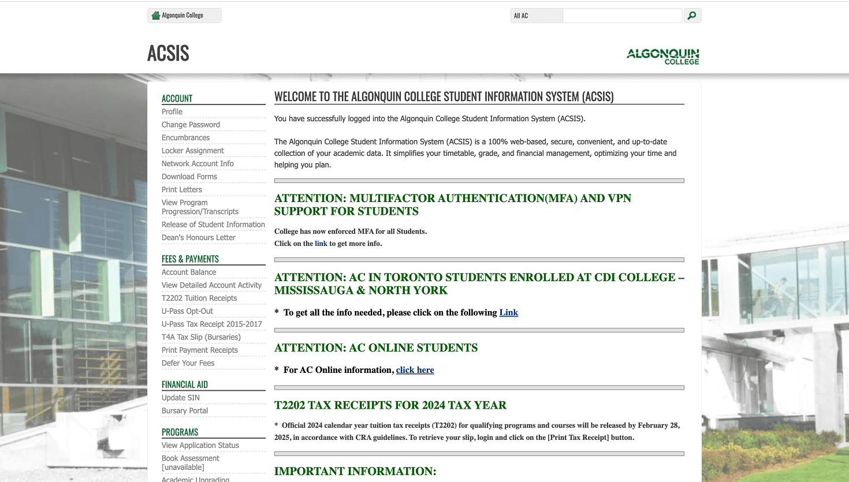Click the FINANCIAL AID heading
Screen dimensions: 849x482
(185, 384)
